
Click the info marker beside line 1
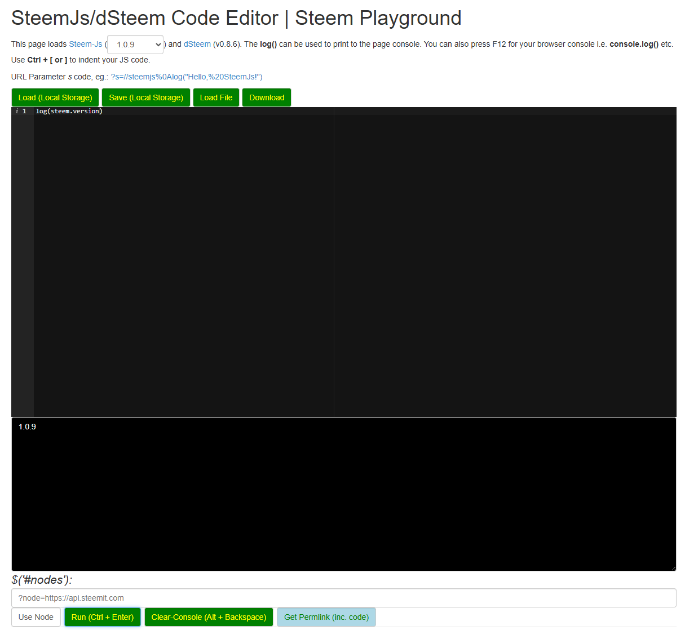(x=17, y=111)
